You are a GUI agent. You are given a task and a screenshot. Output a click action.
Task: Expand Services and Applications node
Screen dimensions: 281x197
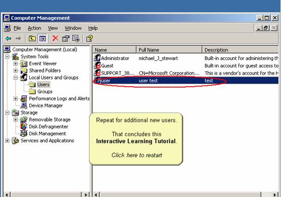7,141
